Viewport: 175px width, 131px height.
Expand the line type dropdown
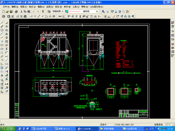click(97, 12)
